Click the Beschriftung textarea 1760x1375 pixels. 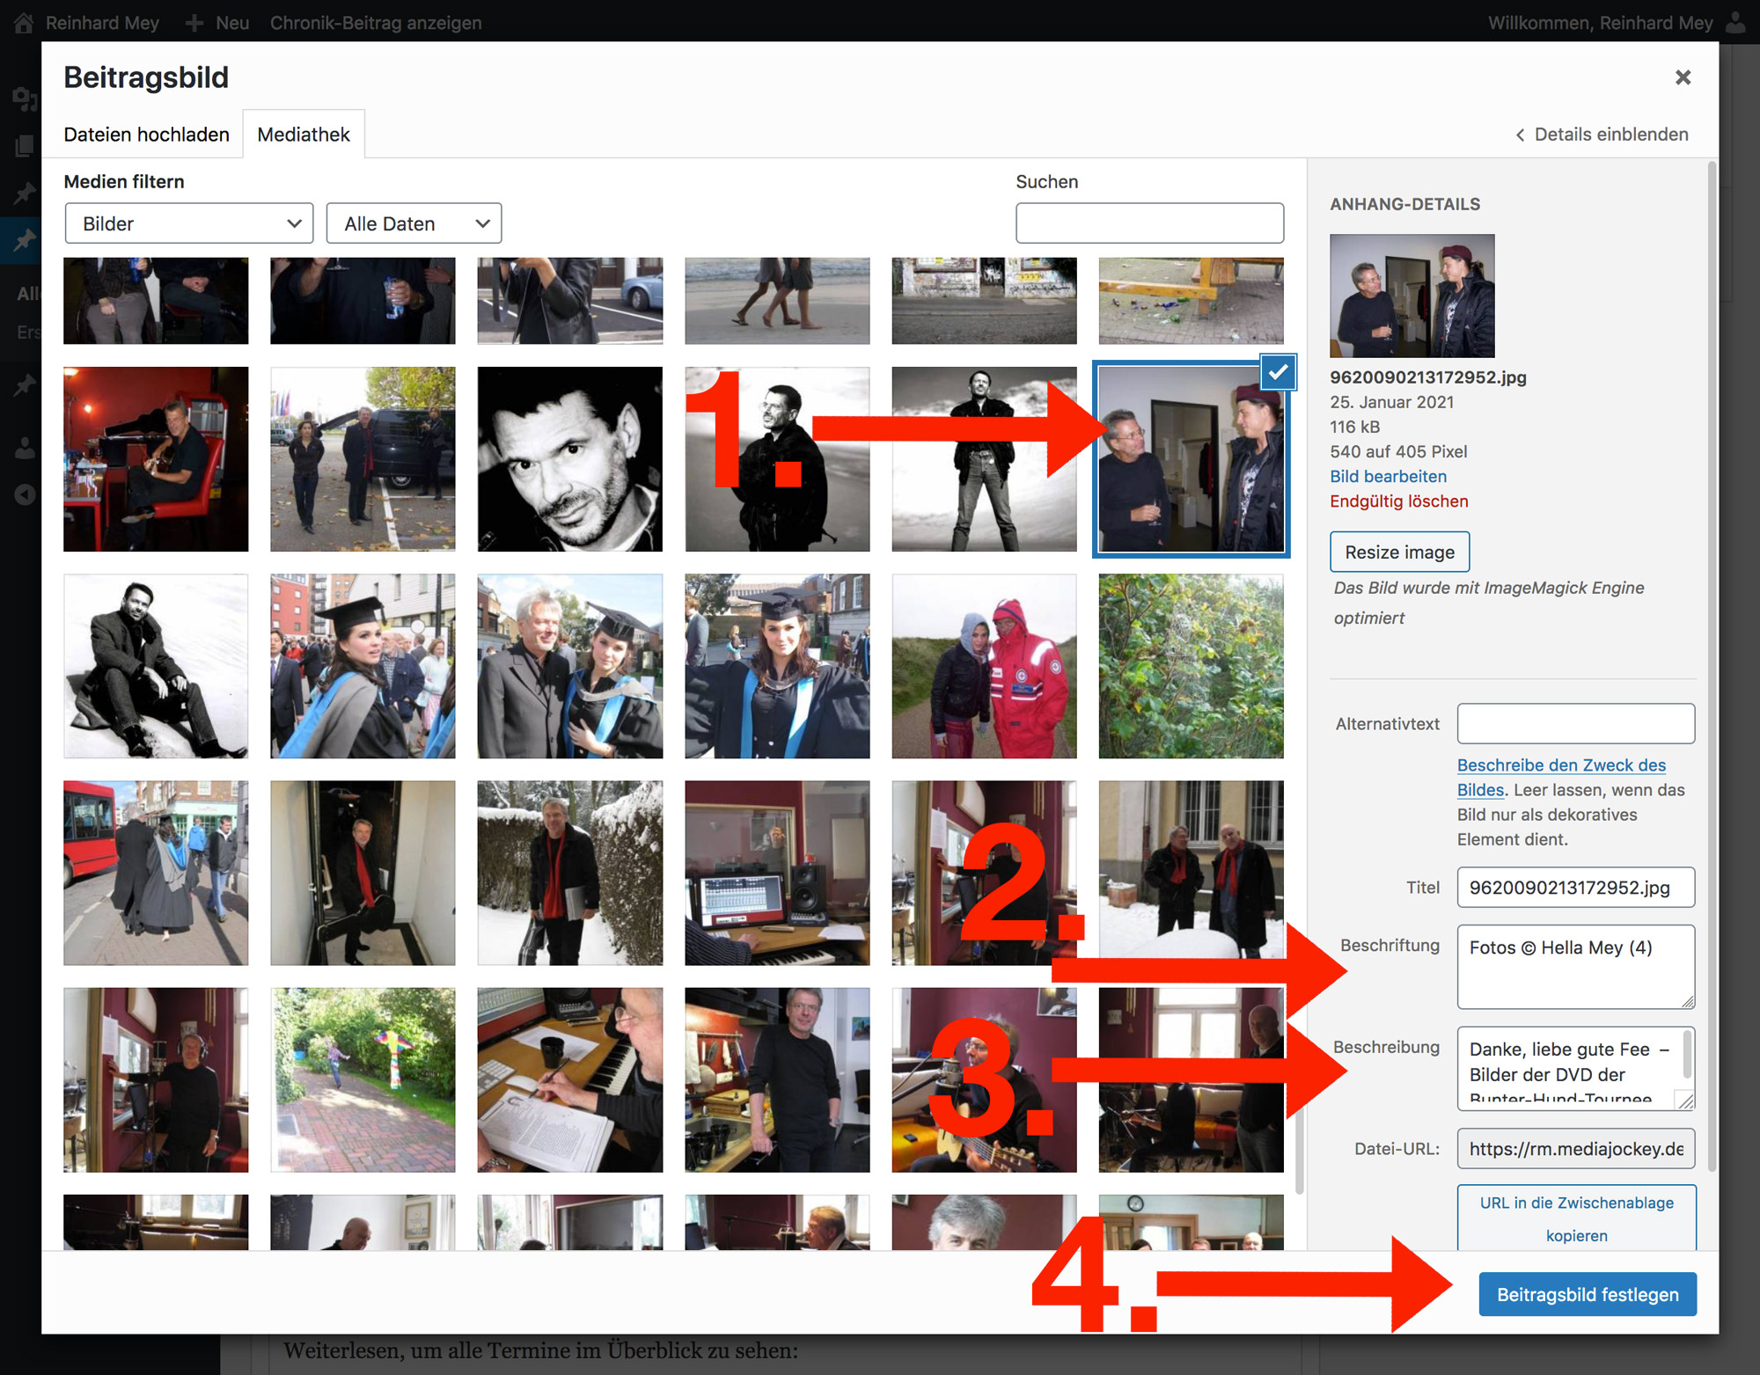pos(1575,966)
